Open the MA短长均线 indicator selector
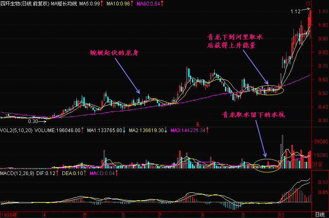Image resolution: width=329 pixels, height=218 pixels. (61, 4)
